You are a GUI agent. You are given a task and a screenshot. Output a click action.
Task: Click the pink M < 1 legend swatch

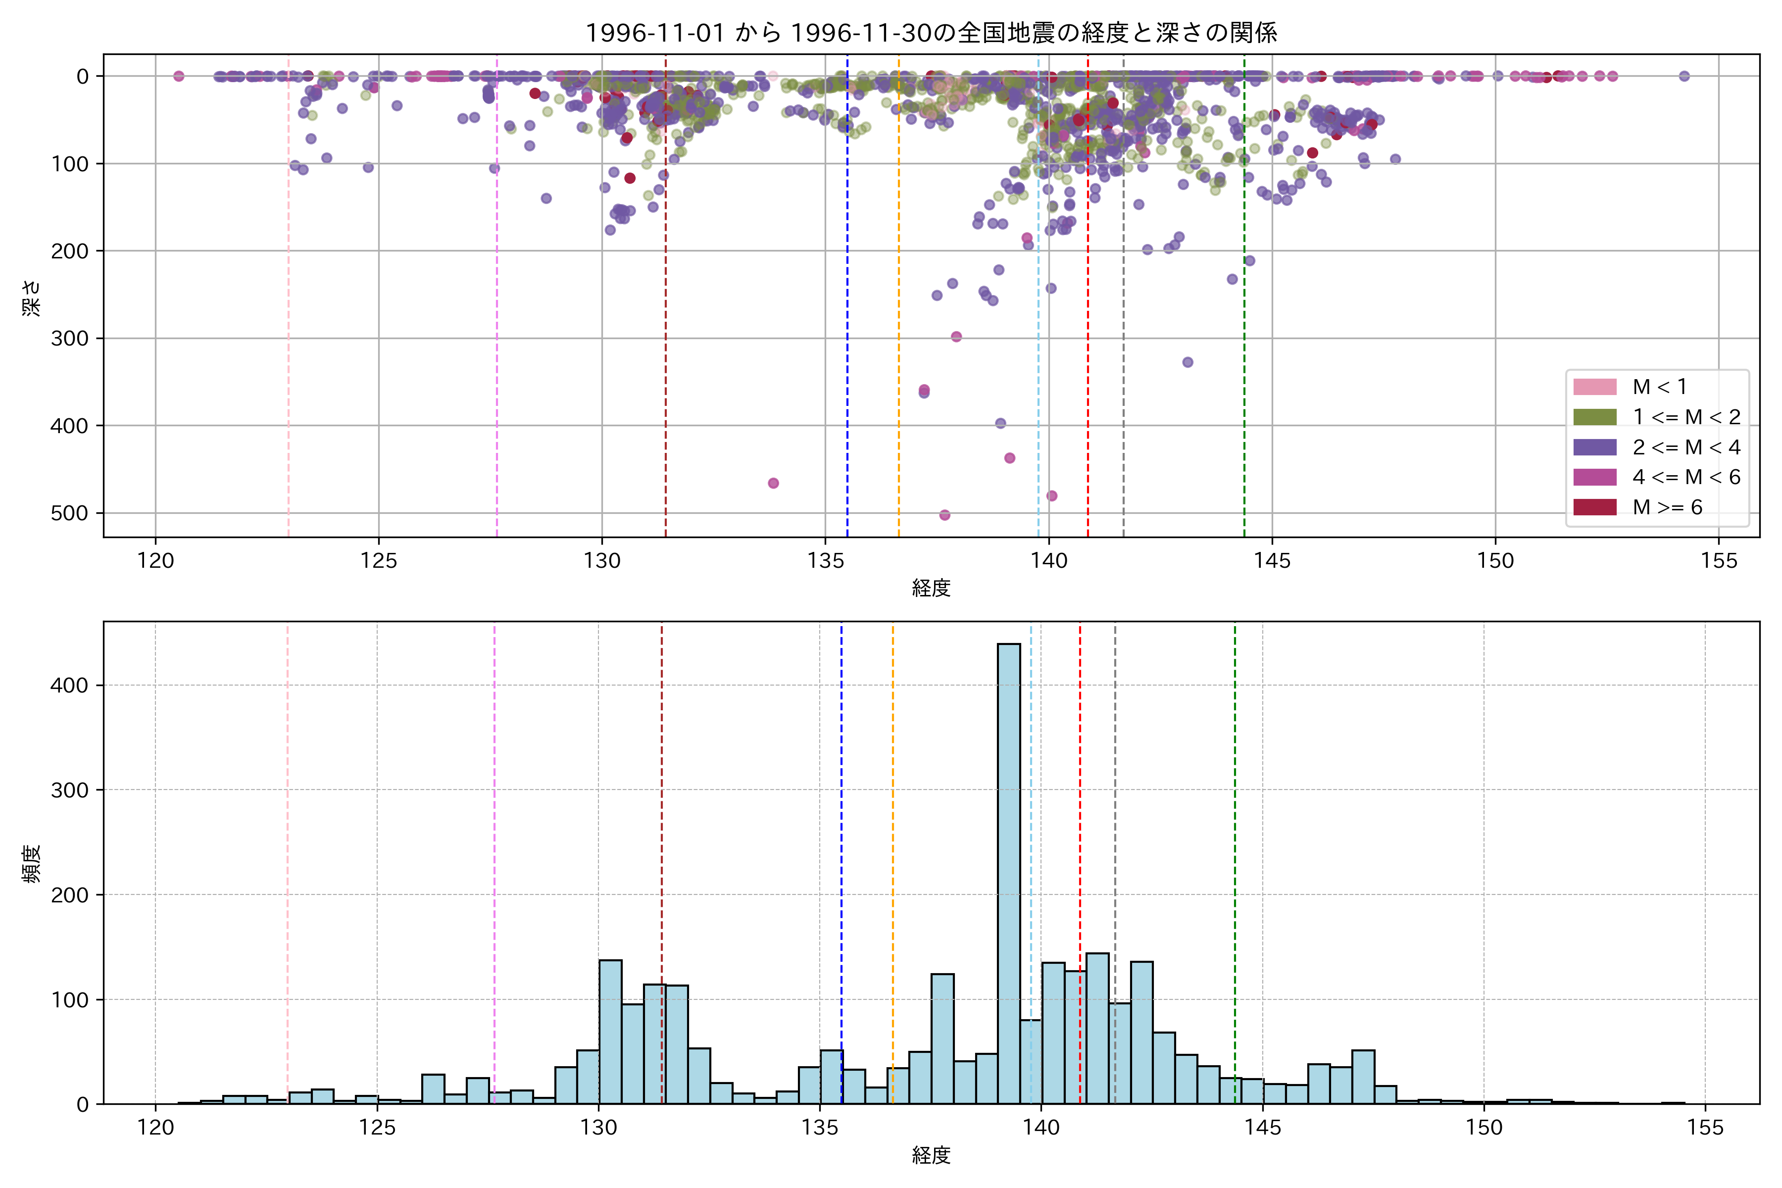tap(1594, 387)
